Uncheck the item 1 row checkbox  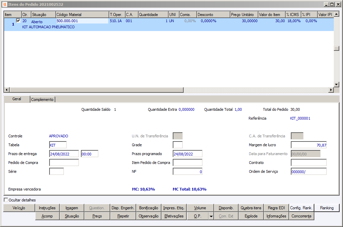(18, 21)
